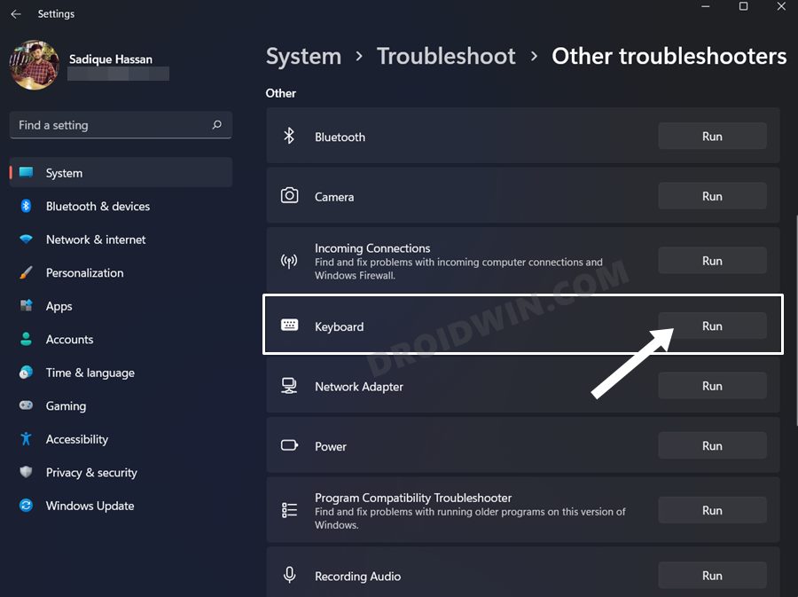Image resolution: width=798 pixels, height=597 pixels.
Task: Click the Keyboard troubleshooter icon
Action: pyautogui.click(x=288, y=325)
